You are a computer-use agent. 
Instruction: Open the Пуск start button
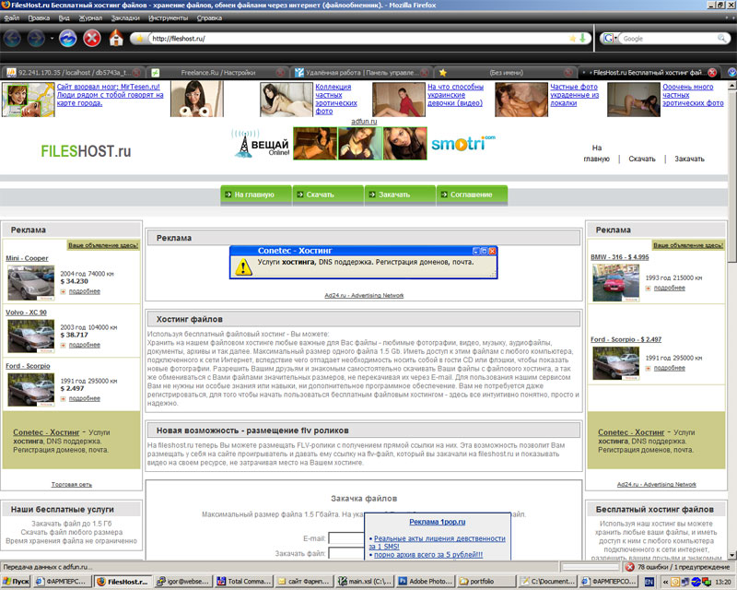click(16, 582)
